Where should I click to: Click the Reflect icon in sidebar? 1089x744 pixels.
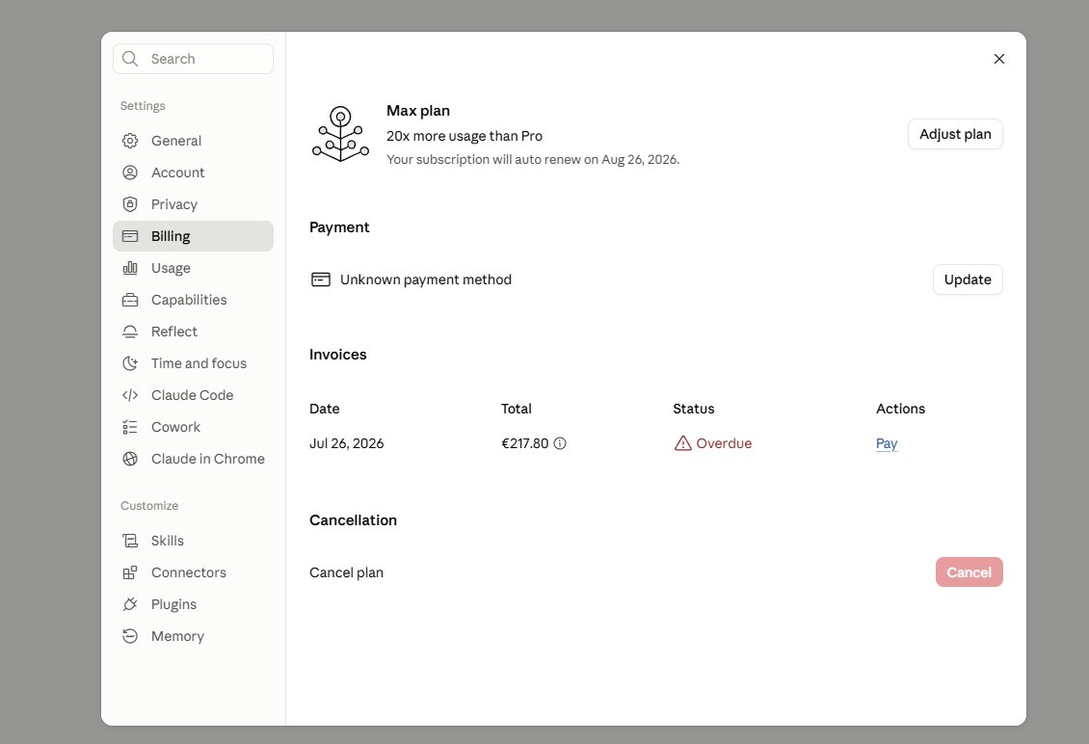tap(130, 332)
